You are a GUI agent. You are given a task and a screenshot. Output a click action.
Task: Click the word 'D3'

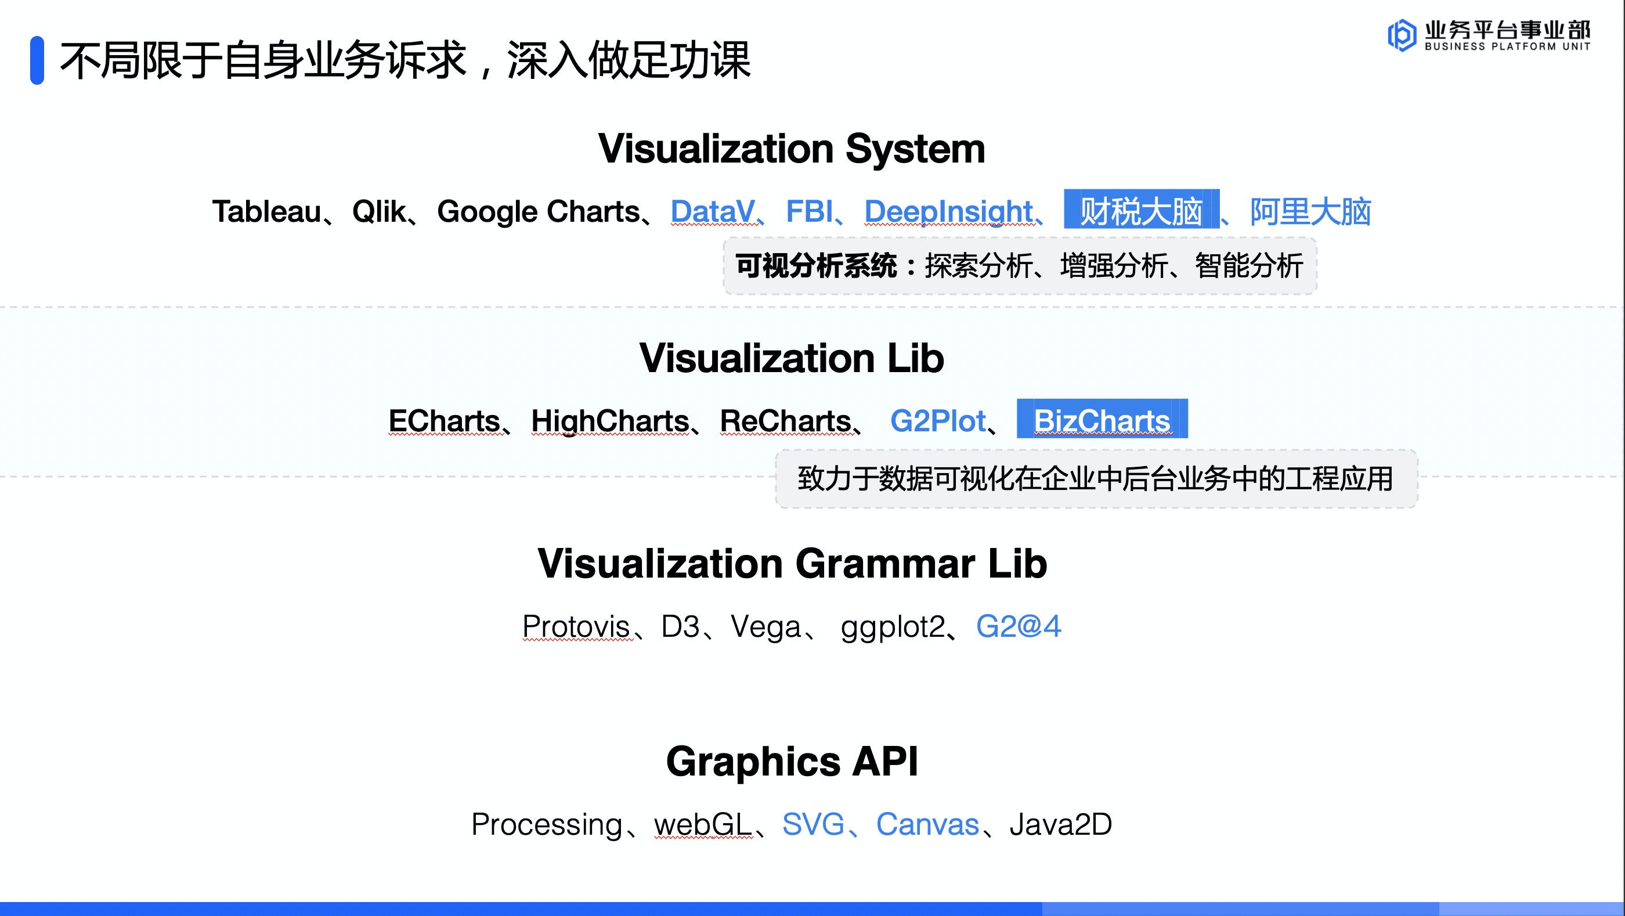pyautogui.click(x=680, y=626)
